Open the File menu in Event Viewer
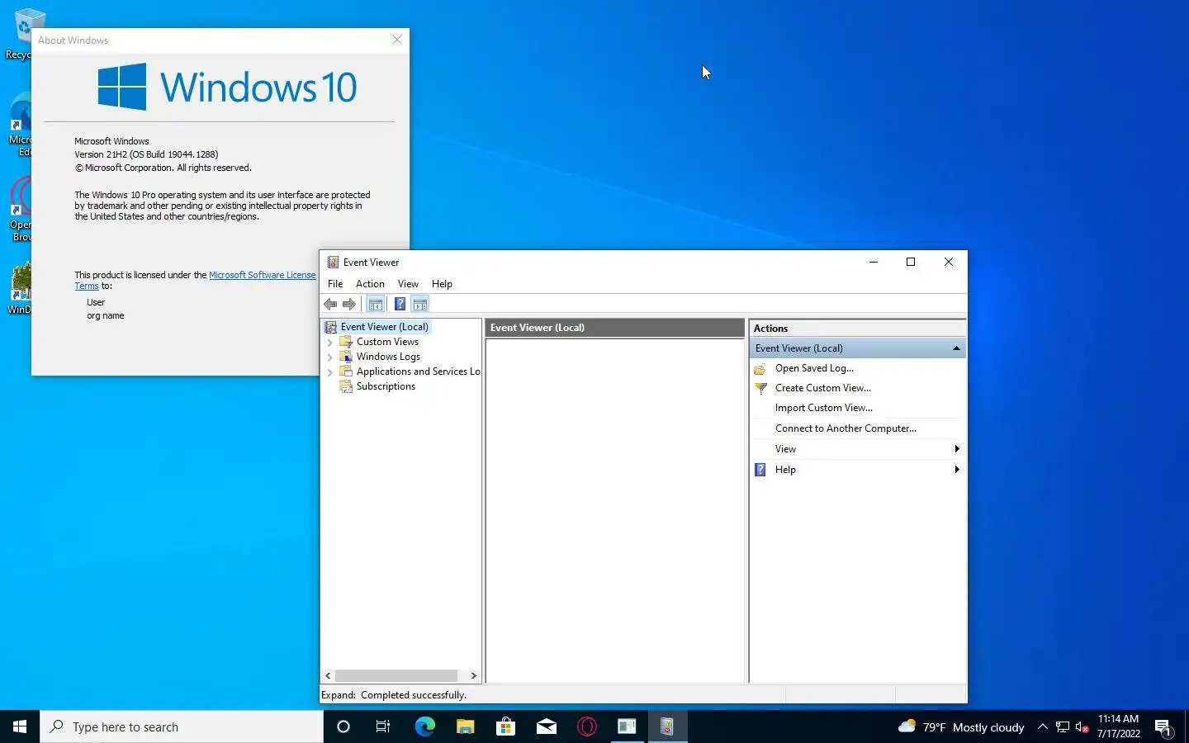The image size is (1189, 743). (x=335, y=283)
